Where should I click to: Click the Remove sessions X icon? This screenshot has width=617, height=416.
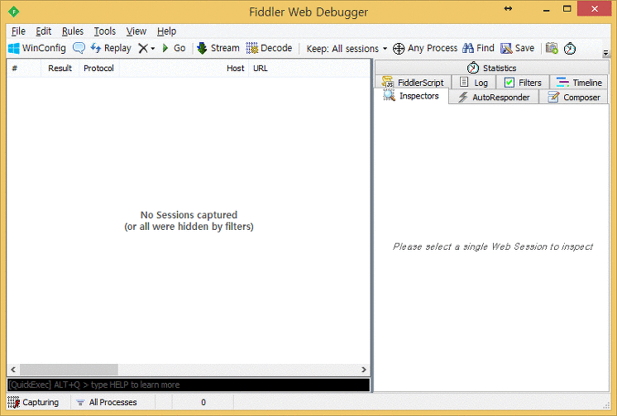pyautogui.click(x=143, y=49)
